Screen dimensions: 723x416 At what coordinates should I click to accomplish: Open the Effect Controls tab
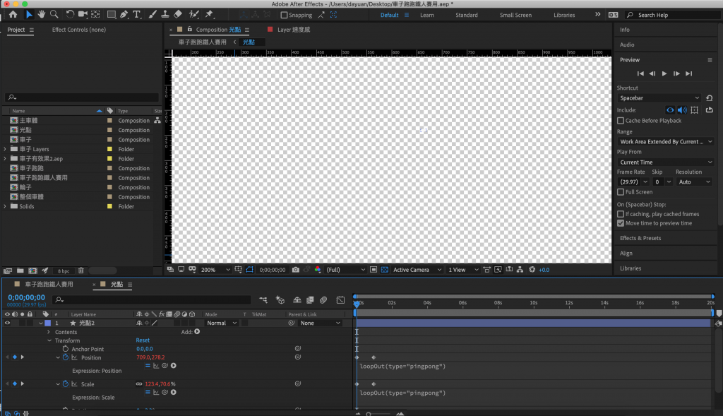coord(79,30)
